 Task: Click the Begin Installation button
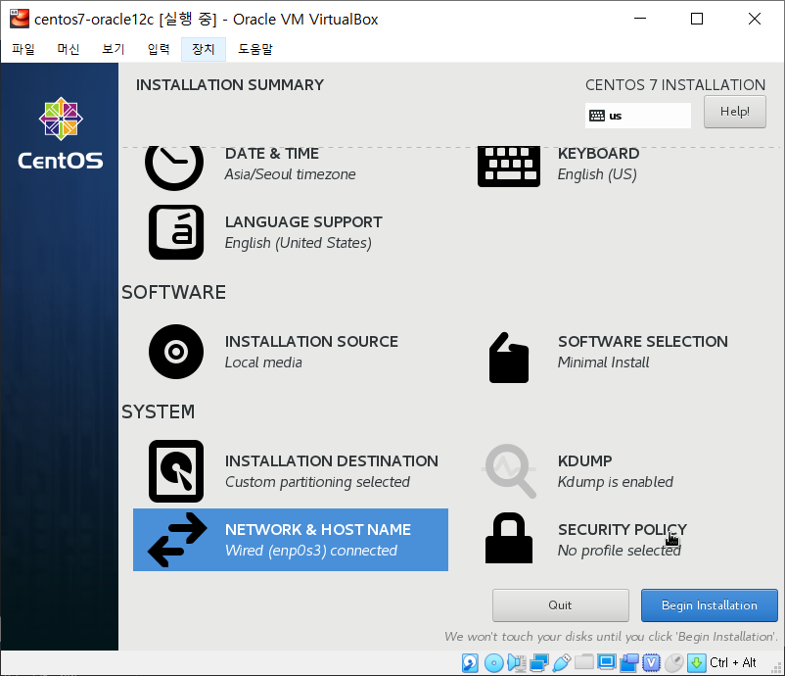coord(710,605)
